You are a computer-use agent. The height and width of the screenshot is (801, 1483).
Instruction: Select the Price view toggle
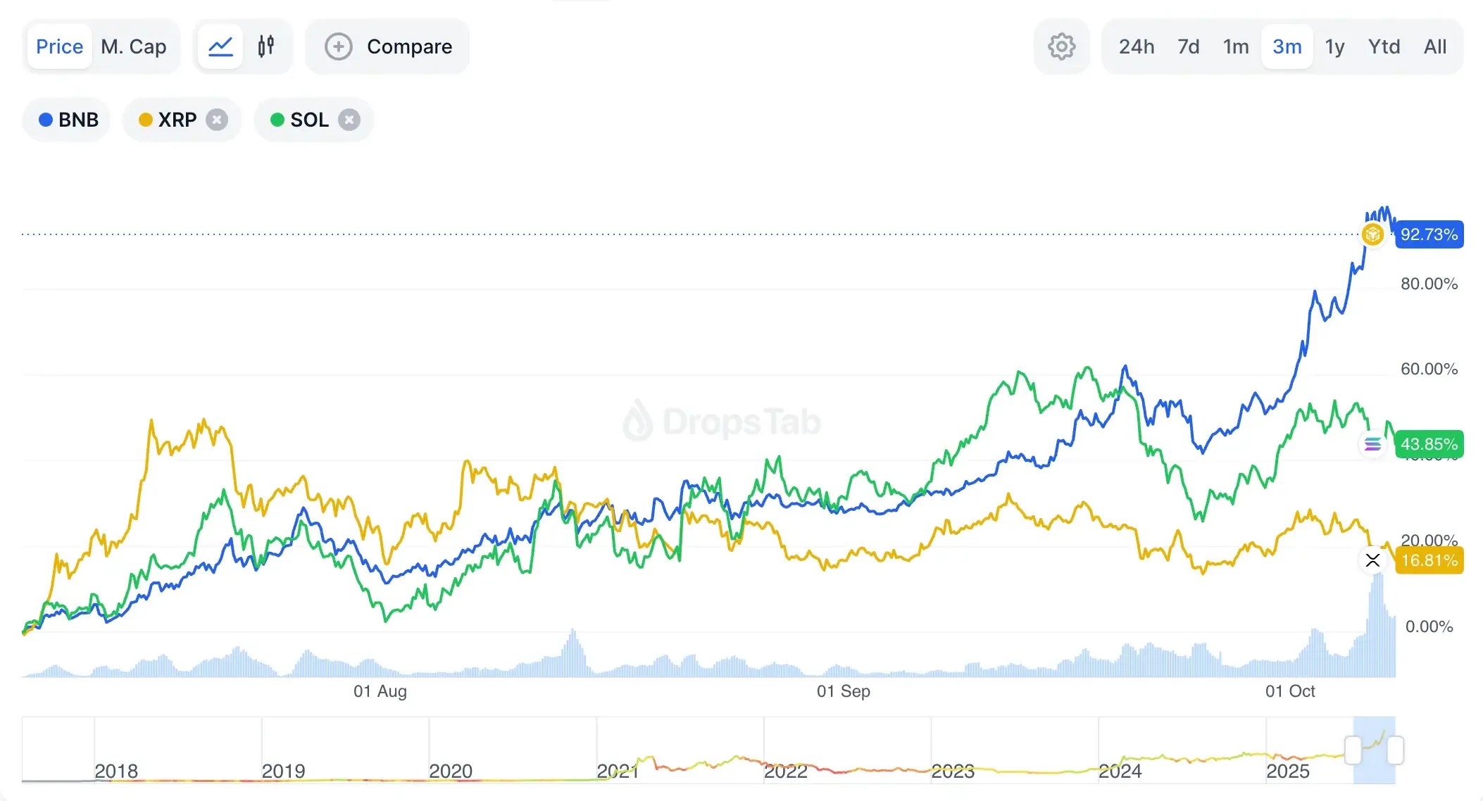click(59, 46)
